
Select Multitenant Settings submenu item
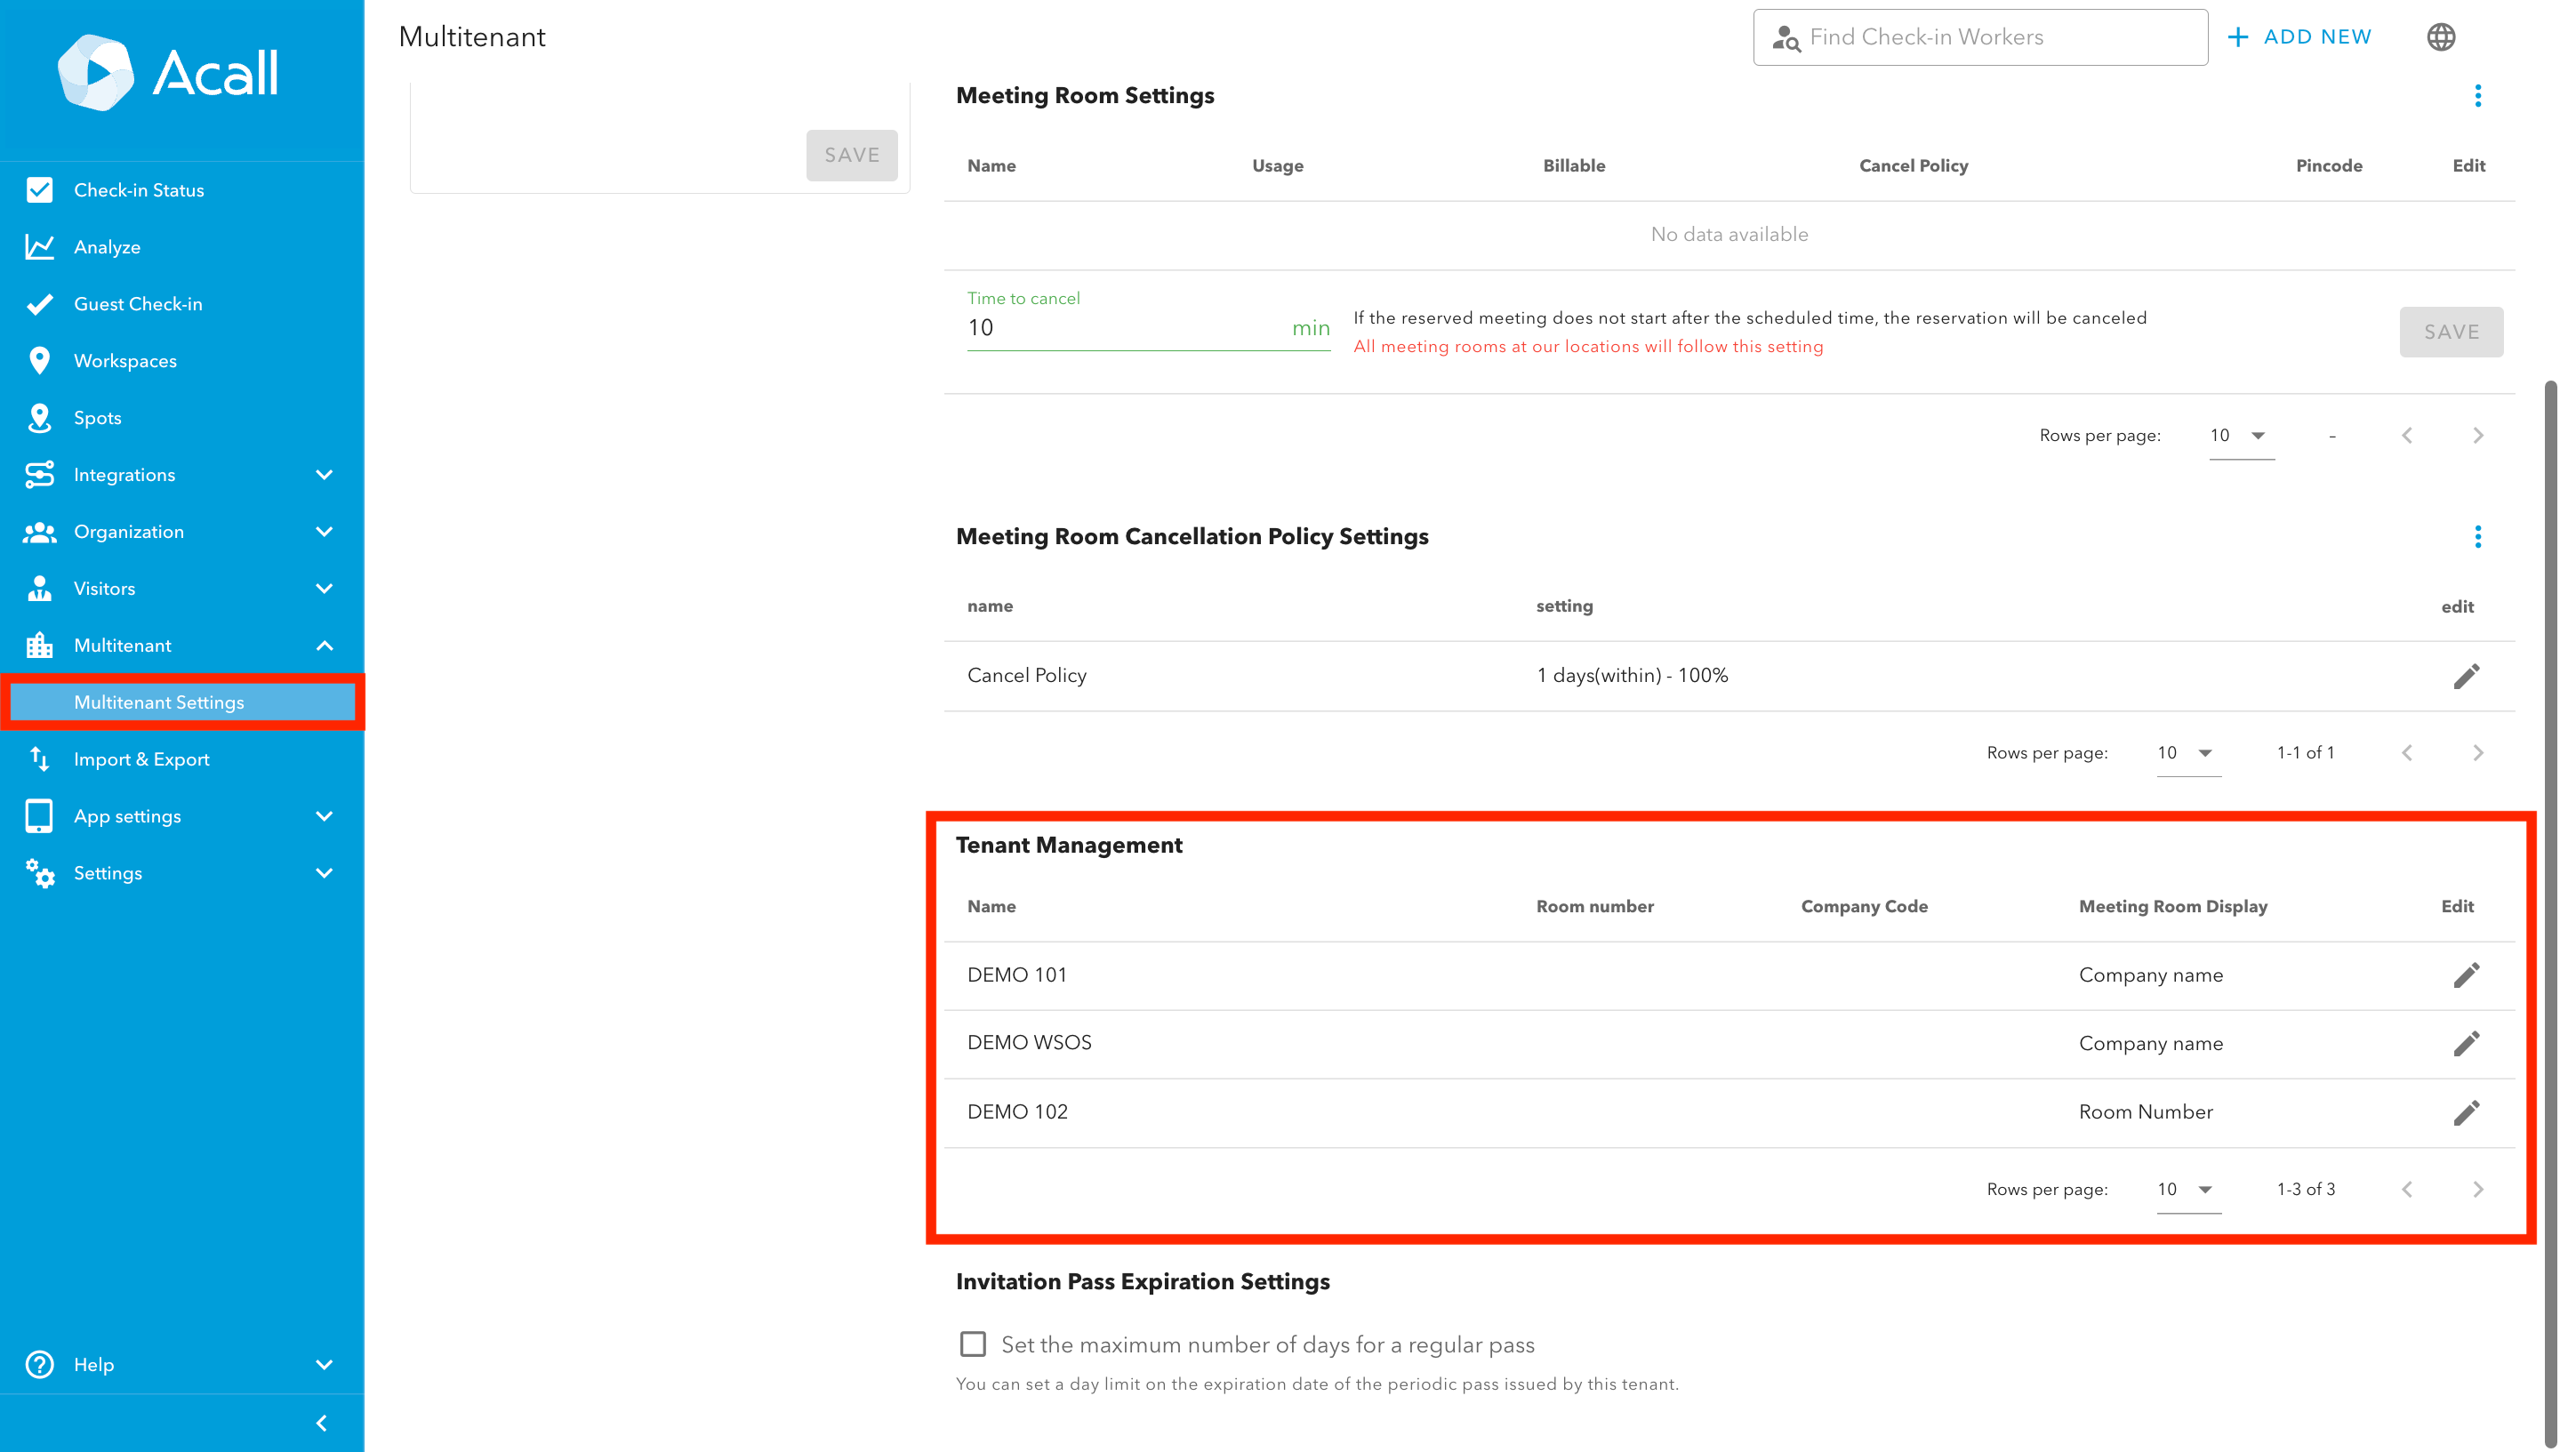(x=159, y=702)
